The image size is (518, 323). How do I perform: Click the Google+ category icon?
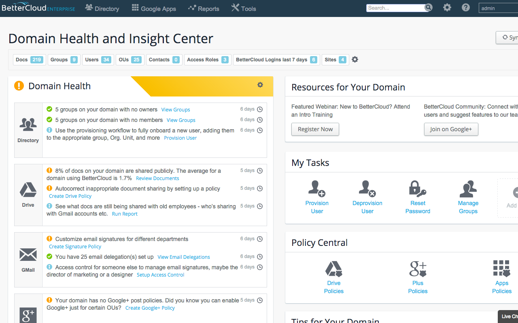(x=28, y=315)
